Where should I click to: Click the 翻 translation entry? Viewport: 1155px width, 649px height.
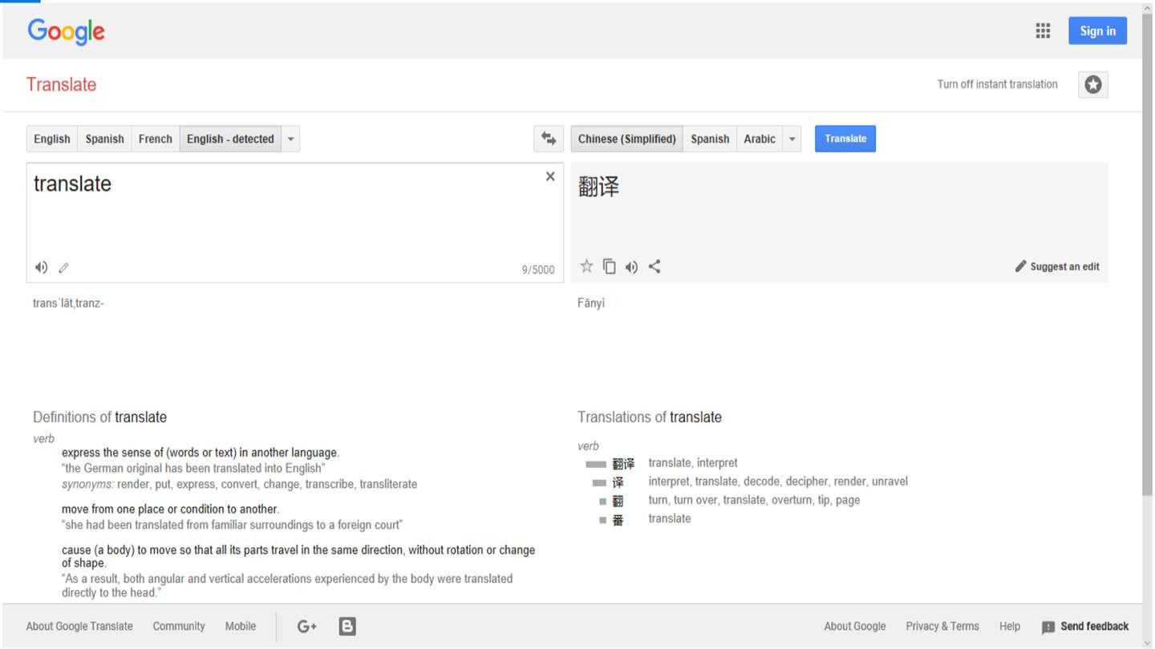(x=618, y=501)
